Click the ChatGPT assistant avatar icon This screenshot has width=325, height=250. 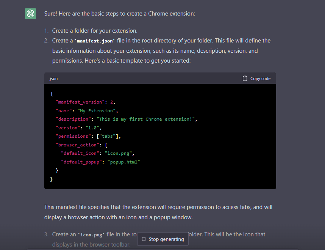click(x=30, y=13)
